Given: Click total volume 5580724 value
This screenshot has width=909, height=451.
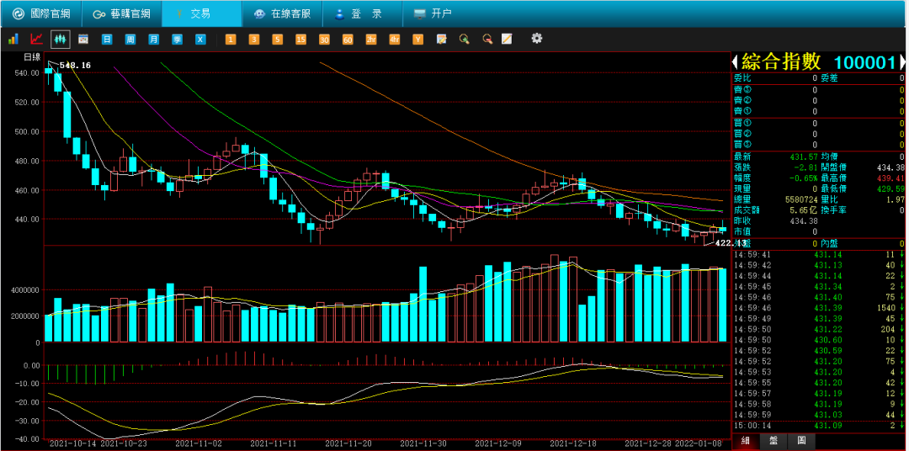Looking at the screenshot, I should [800, 199].
